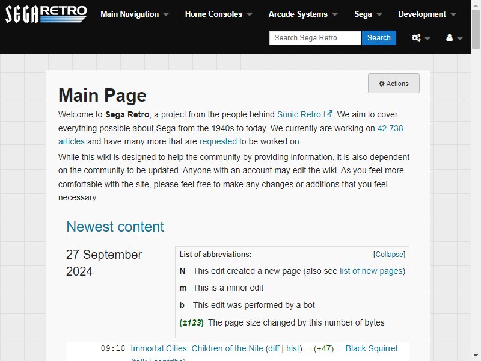This screenshot has width=481, height=361.
Task: Expand the Arcade Systems dropdown
Action: point(303,14)
